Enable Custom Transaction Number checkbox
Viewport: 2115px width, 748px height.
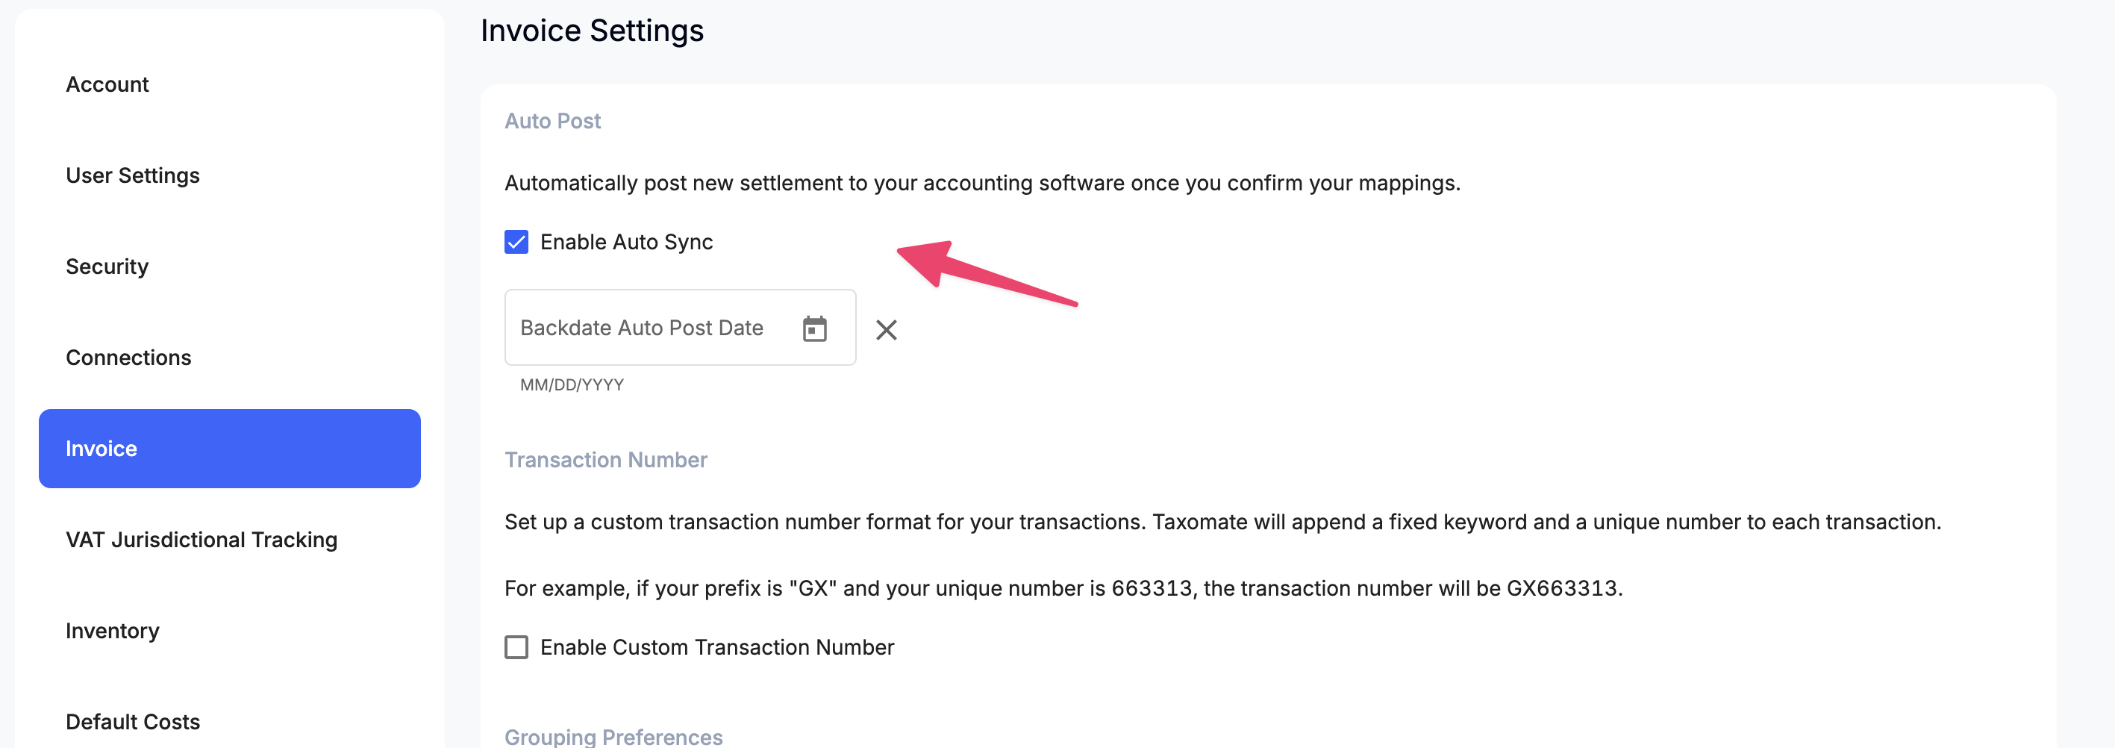(516, 647)
